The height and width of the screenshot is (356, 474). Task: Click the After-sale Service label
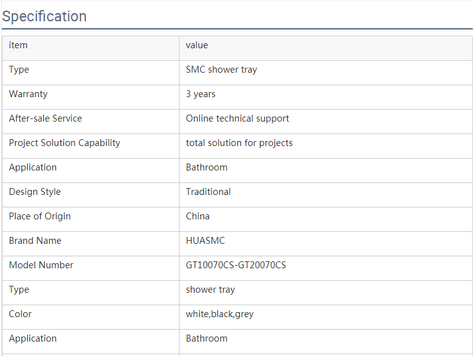[45, 118]
